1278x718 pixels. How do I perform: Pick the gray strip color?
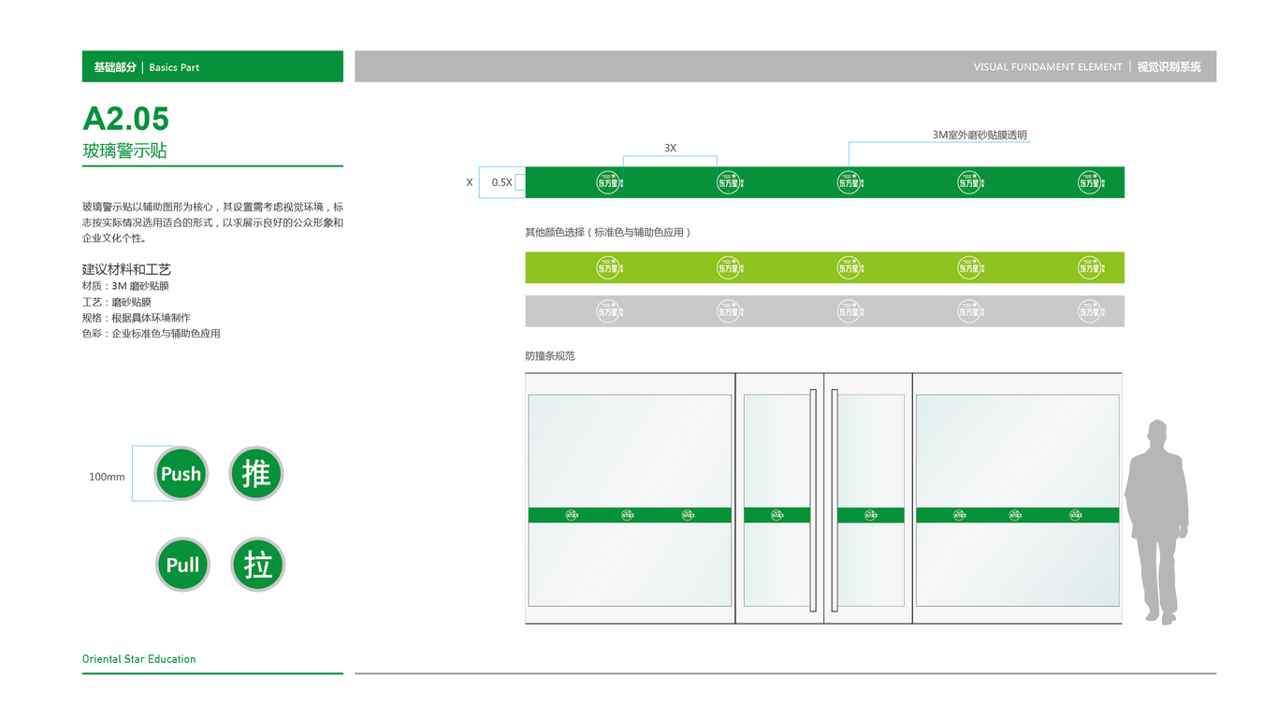825,311
